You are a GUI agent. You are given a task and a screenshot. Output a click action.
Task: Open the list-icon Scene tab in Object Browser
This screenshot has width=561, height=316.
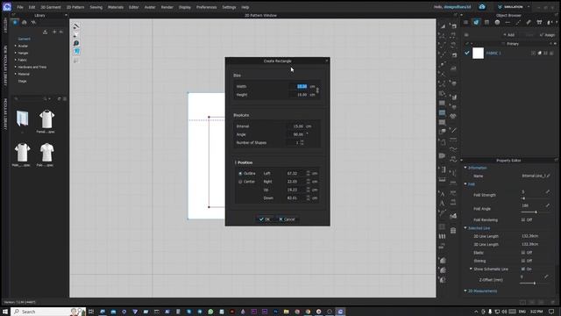tap(465, 22)
